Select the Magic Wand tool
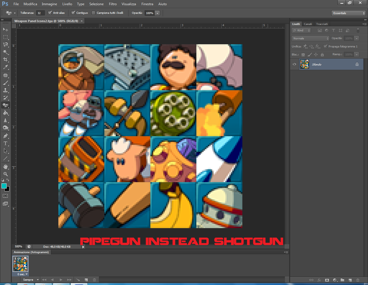This screenshot has width=368, height=285. point(5,52)
